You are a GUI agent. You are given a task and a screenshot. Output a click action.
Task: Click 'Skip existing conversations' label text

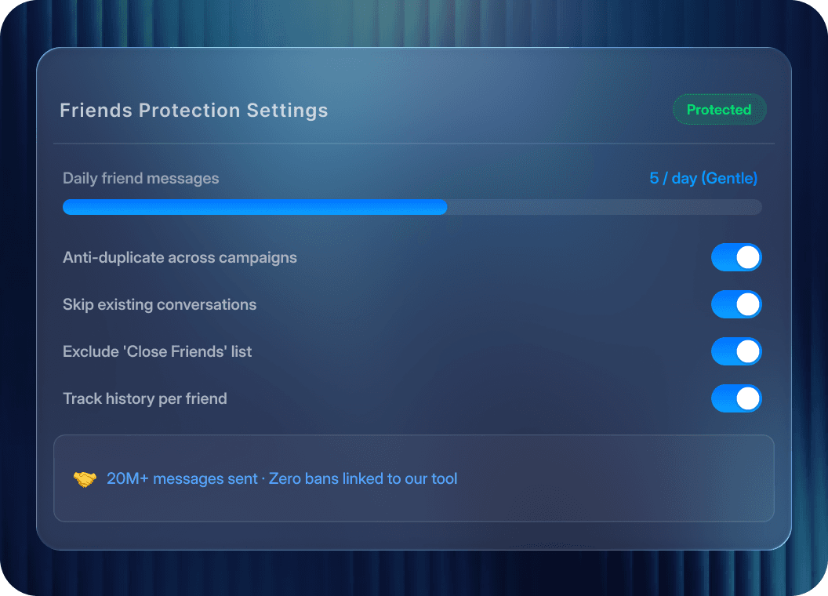pyautogui.click(x=159, y=304)
